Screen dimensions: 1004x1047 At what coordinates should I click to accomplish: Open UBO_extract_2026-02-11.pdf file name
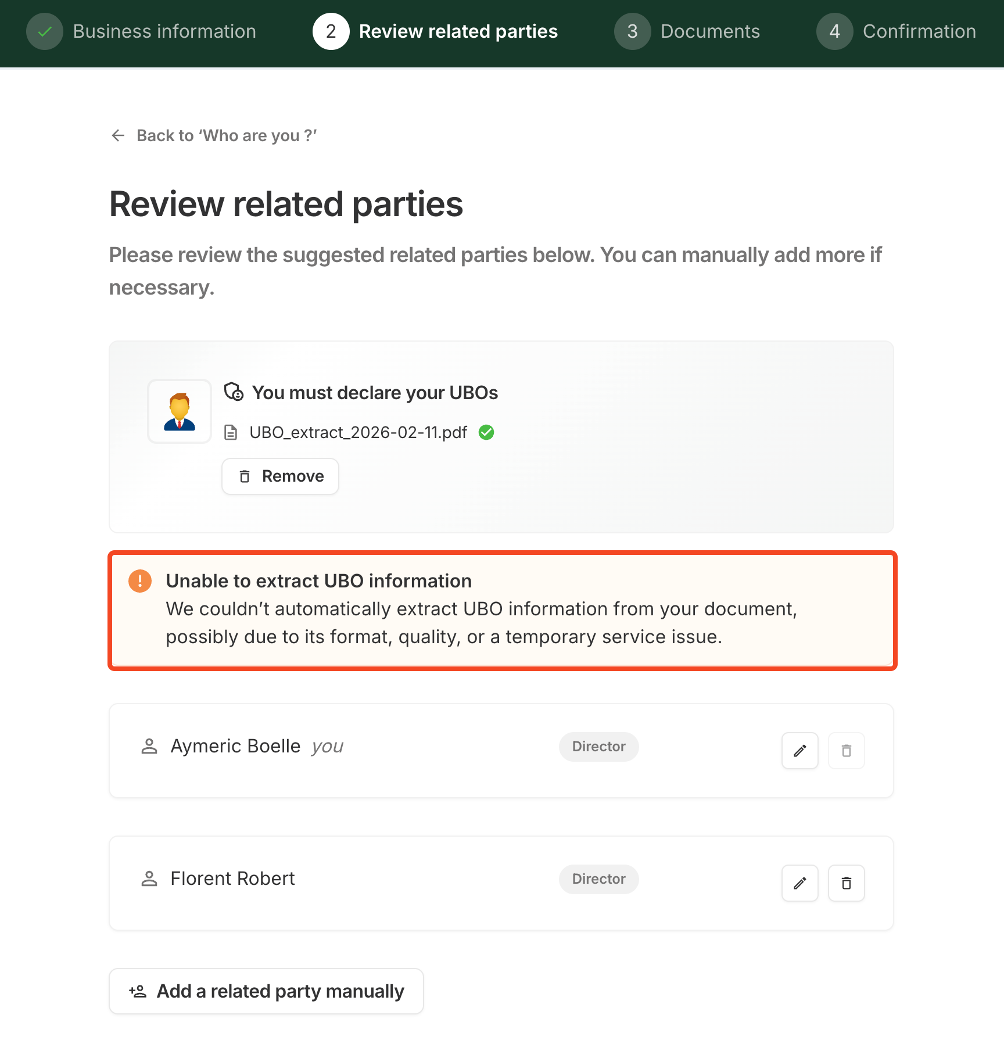click(x=358, y=433)
